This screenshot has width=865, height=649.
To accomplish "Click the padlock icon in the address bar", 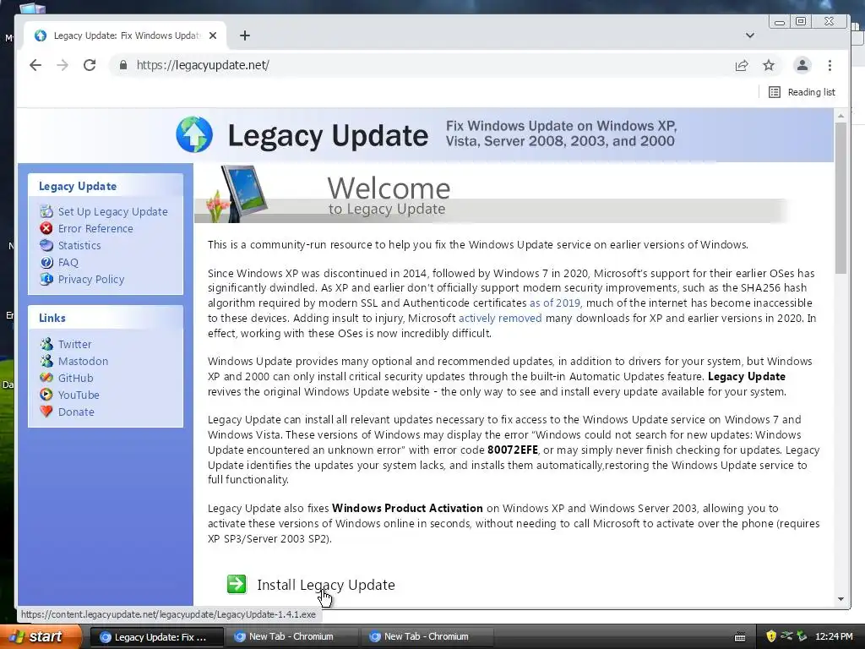I will 123,65.
